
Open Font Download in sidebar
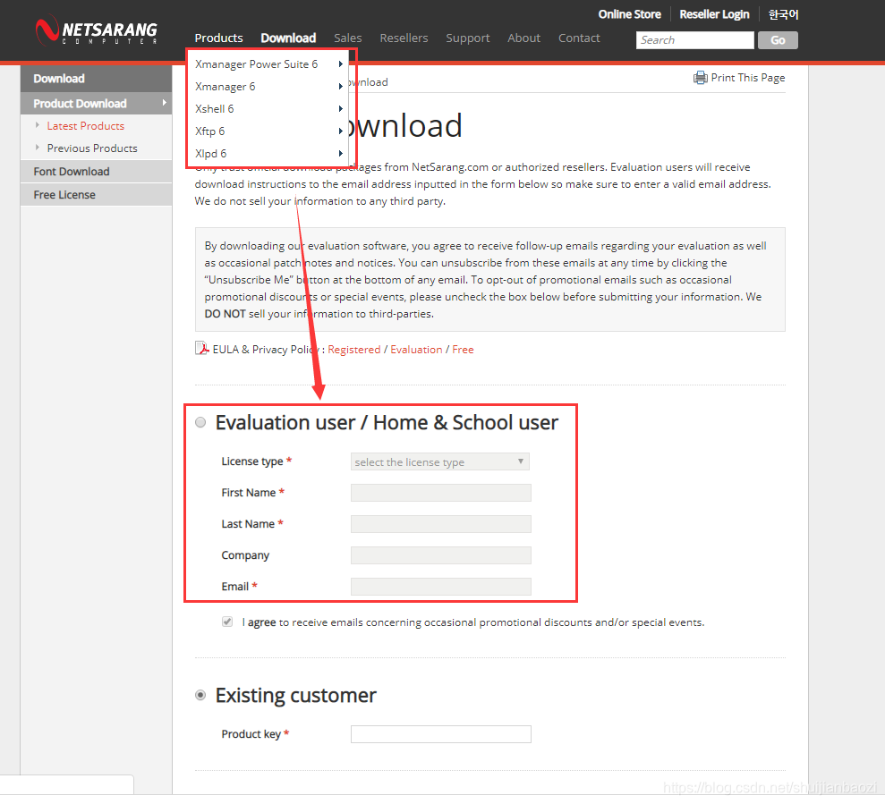(96, 172)
